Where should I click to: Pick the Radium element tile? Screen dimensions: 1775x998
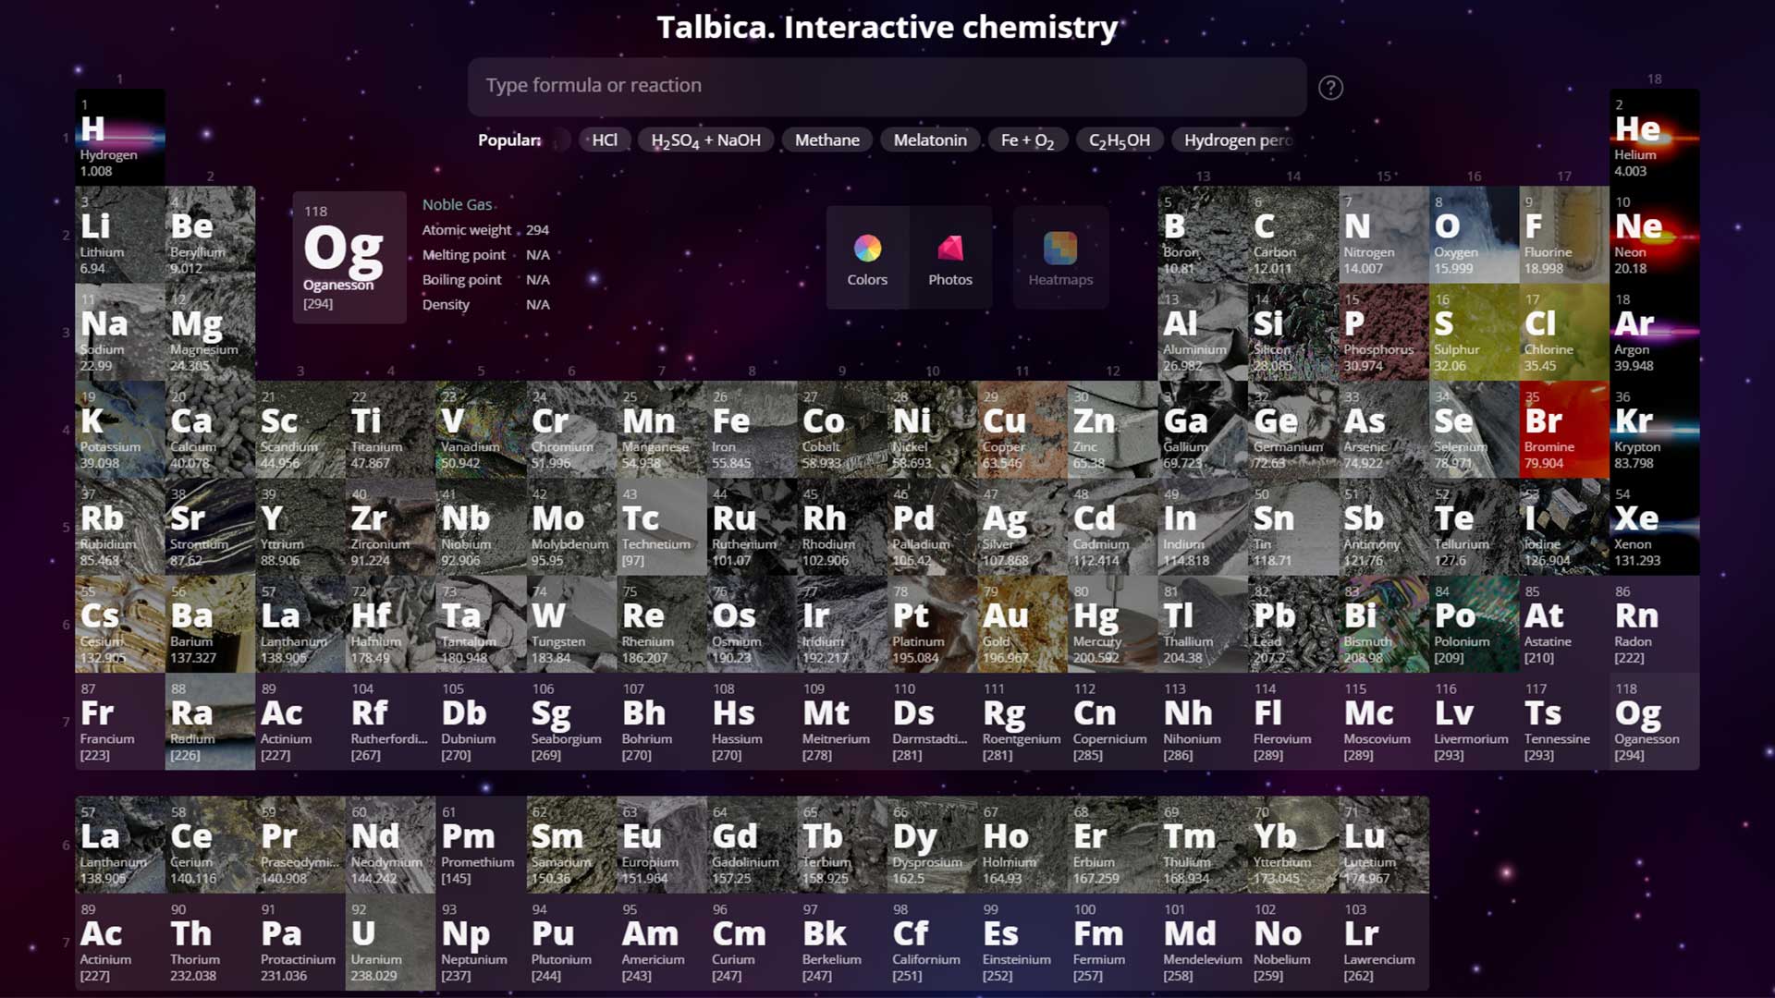pos(211,722)
